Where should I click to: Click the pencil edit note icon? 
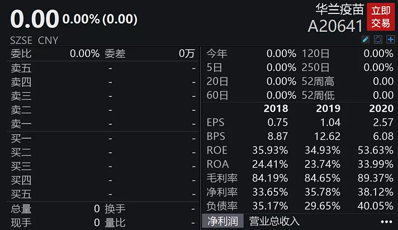tap(366, 40)
